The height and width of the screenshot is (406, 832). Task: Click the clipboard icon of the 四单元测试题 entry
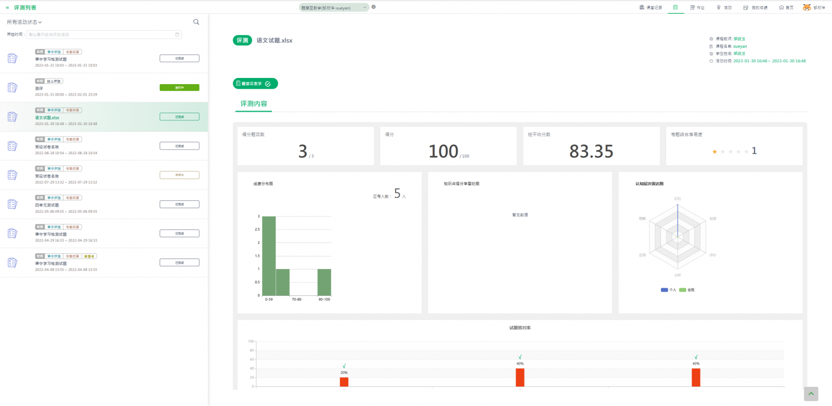[x=12, y=205]
